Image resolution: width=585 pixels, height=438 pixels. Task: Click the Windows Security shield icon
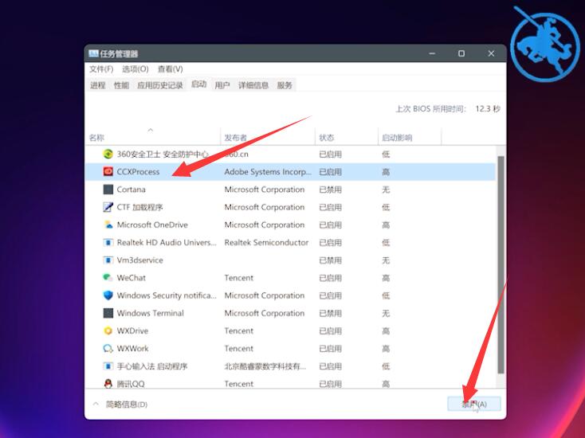click(108, 295)
